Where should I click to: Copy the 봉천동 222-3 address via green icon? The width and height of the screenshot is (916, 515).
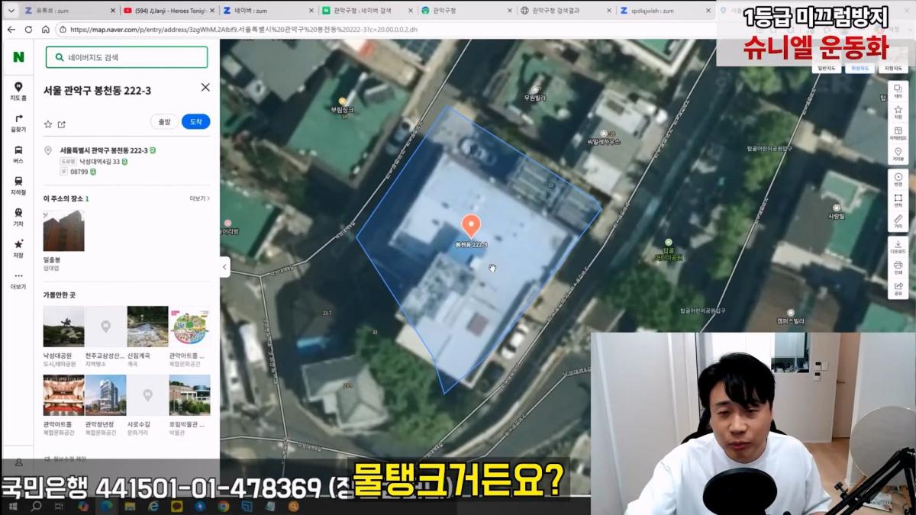[x=153, y=150]
